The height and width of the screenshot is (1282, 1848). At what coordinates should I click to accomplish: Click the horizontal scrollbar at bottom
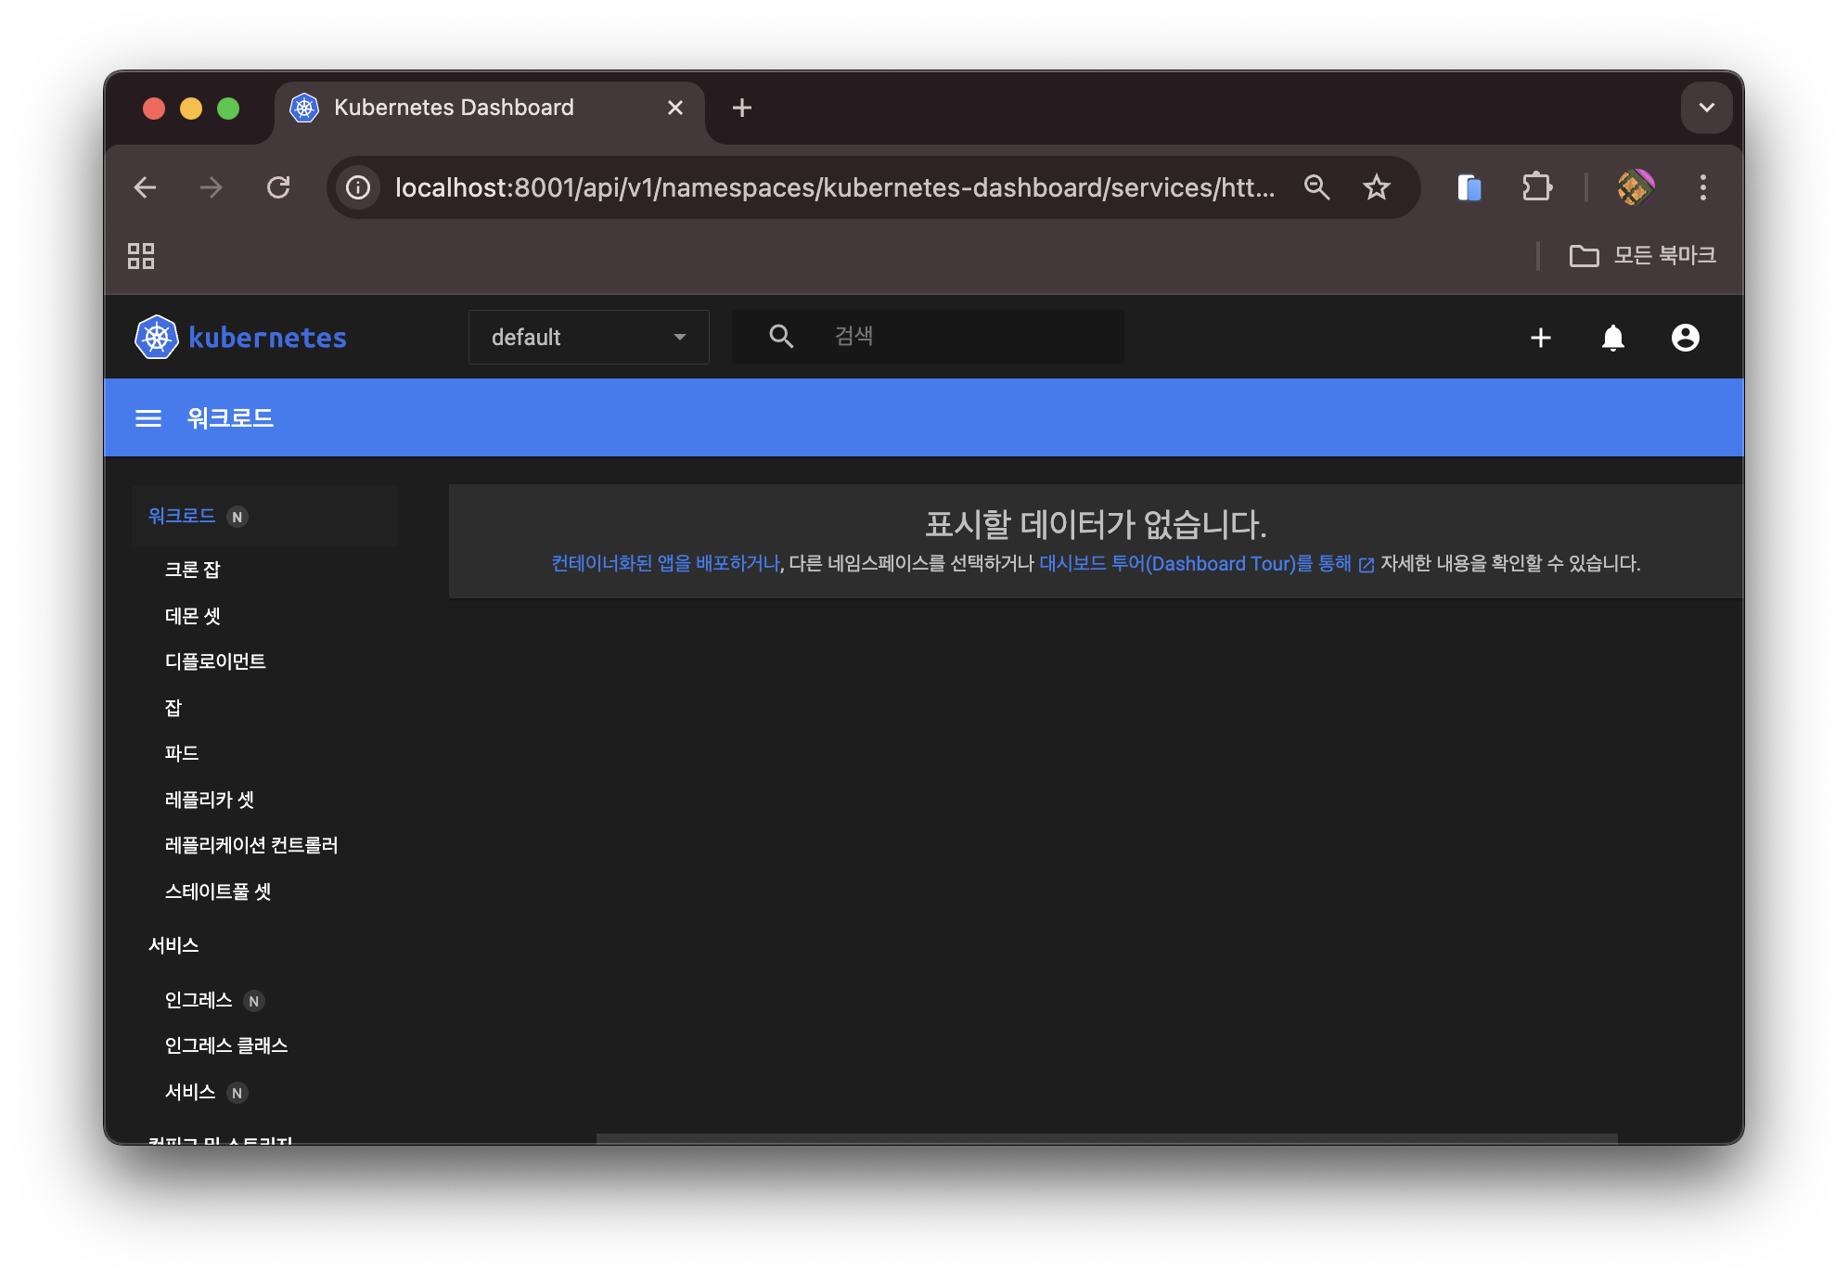pyautogui.click(x=1106, y=1137)
